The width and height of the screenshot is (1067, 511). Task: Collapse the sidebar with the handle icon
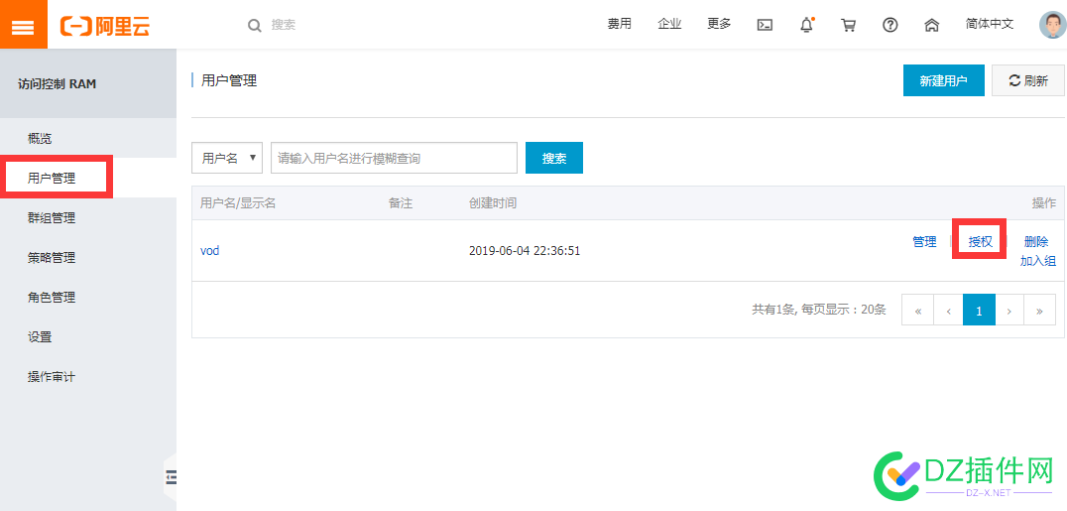coord(172,477)
